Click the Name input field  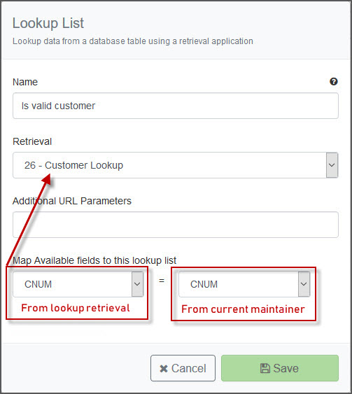pyautogui.click(x=176, y=106)
